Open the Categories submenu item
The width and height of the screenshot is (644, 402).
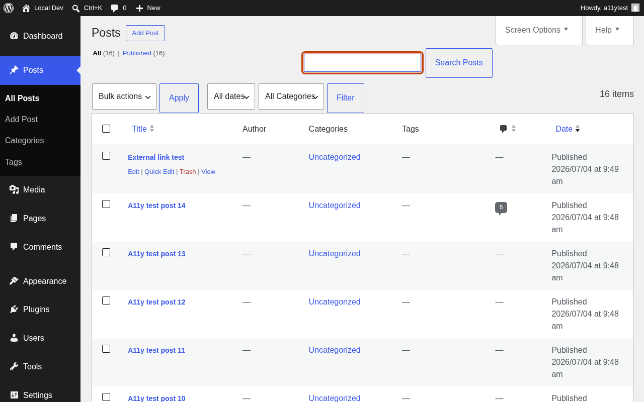tap(40, 140)
